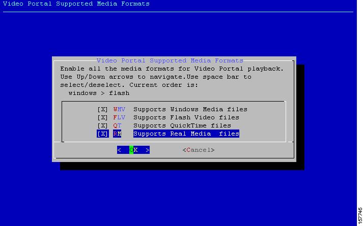Select the QT format tag
Image resolution: width=363 pixels, height=226 pixels.
coord(117,125)
